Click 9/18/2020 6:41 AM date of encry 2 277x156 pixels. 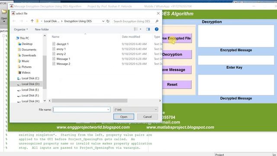point(134,54)
